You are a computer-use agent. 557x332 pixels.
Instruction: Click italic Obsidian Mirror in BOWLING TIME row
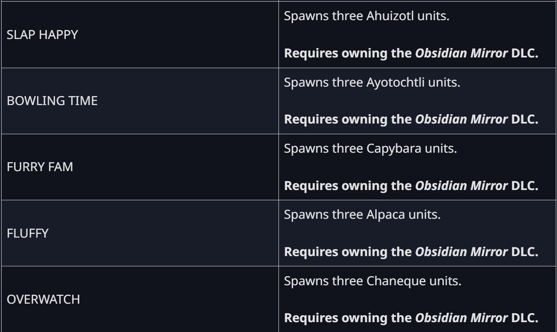461,119
